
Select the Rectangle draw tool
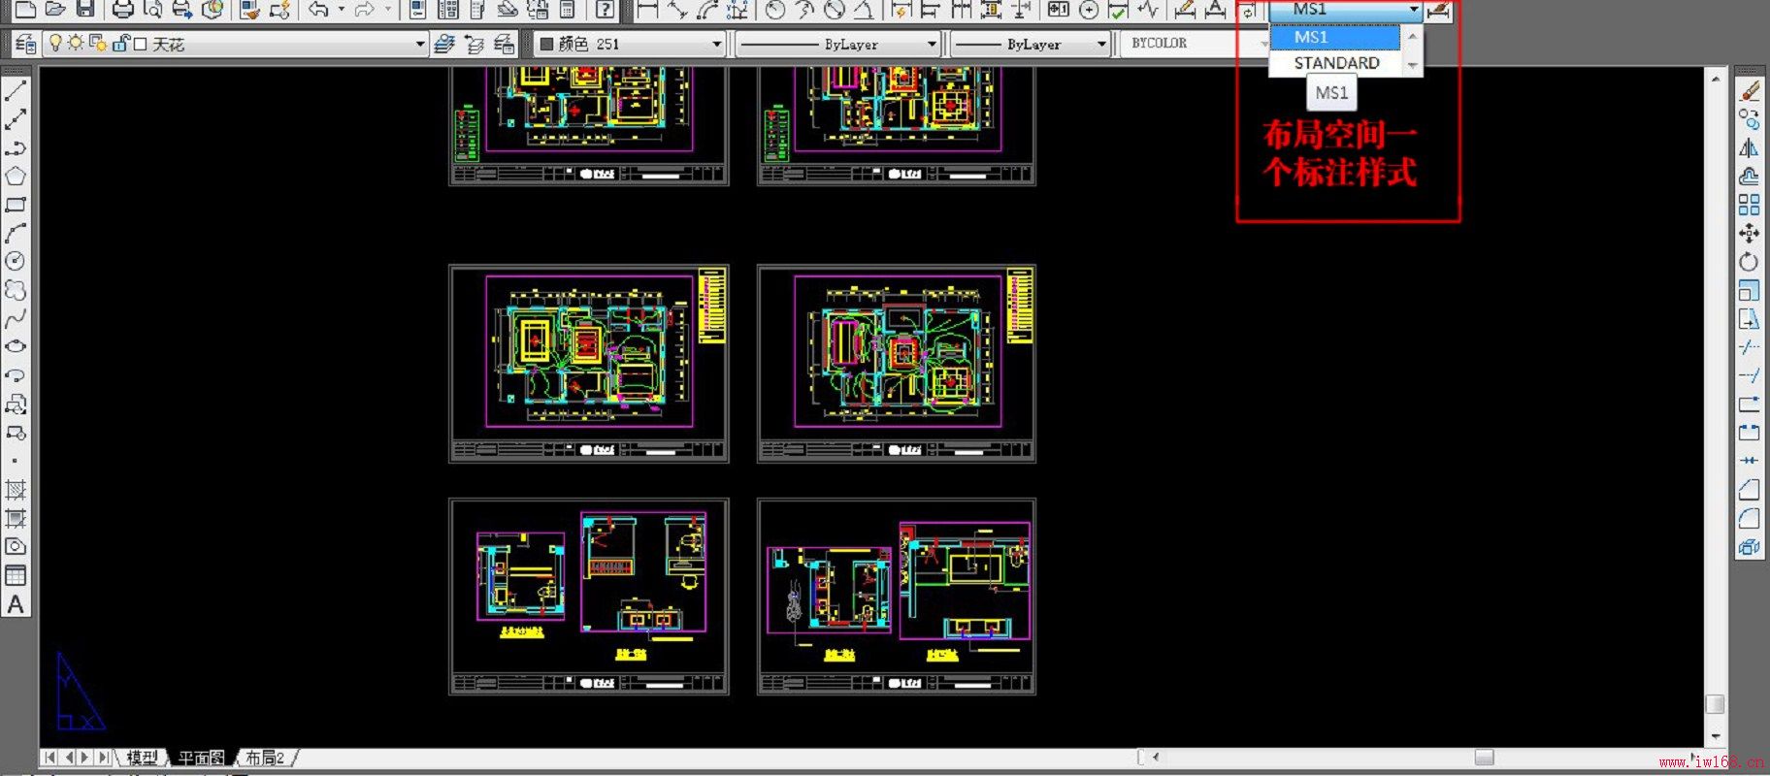[x=16, y=205]
